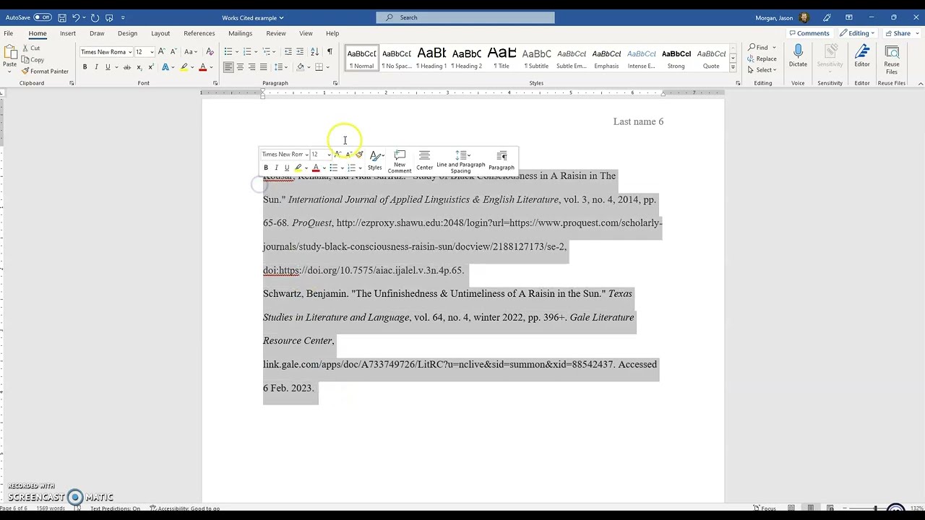Toggle Underline in the ribbon Font group

click(x=108, y=67)
